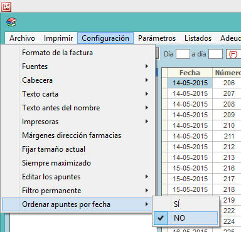Select the checked NO option
This screenshot has width=241, height=232.
[186, 218]
